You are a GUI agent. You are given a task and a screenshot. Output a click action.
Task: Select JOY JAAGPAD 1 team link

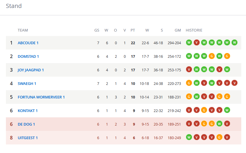(31, 70)
